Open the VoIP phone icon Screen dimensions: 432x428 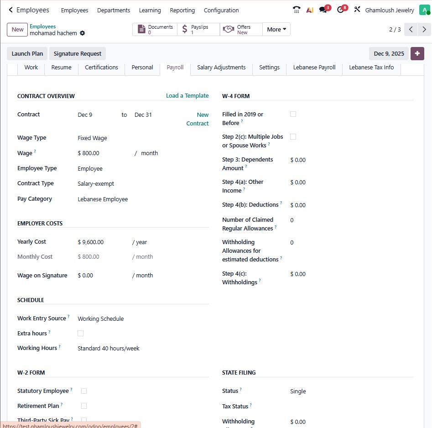(x=297, y=10)
